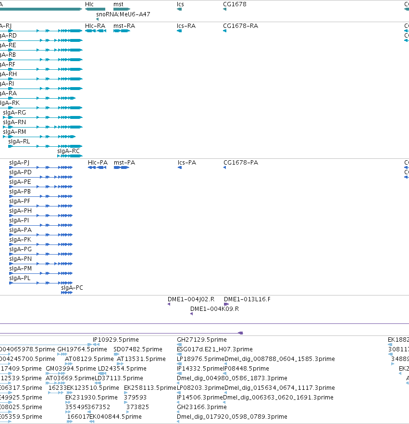
Task: Click the GH23166.3prime EST label
Action: click(202, 407)
